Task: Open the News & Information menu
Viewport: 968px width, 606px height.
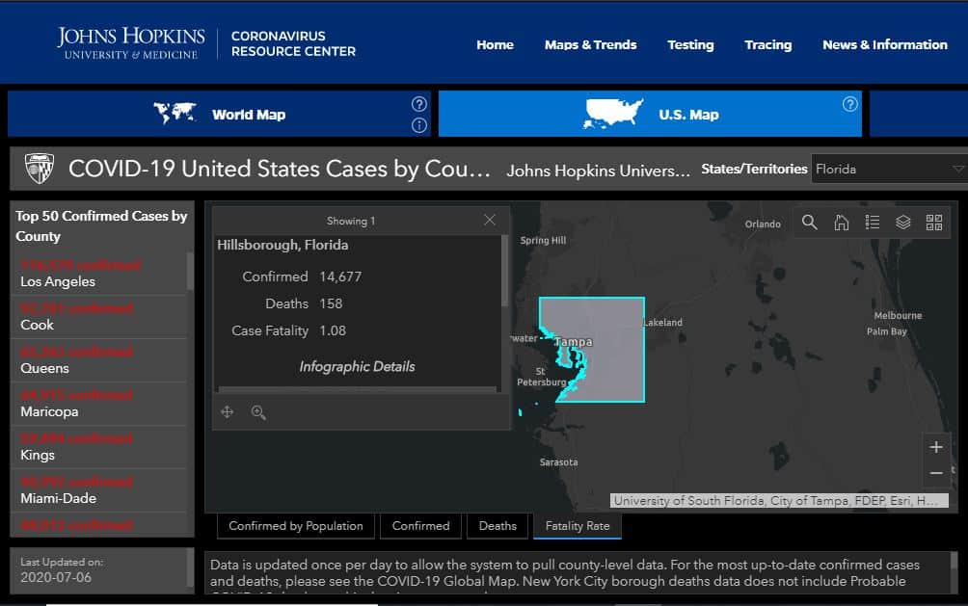Action: pos(885,44)
